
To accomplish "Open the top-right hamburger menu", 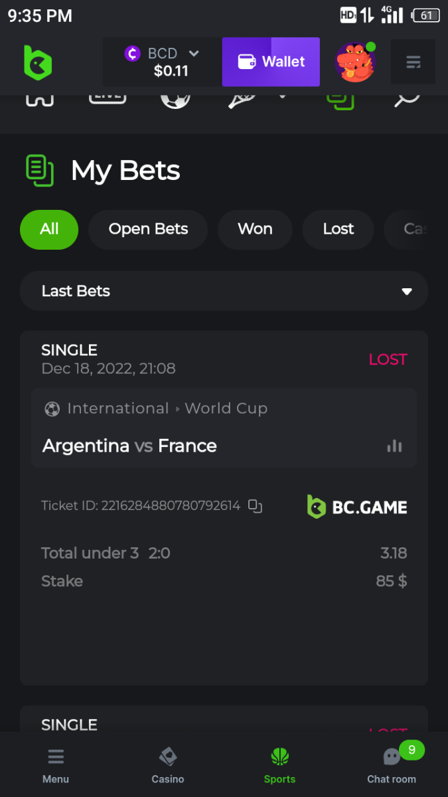I will [x=413, y=62].
